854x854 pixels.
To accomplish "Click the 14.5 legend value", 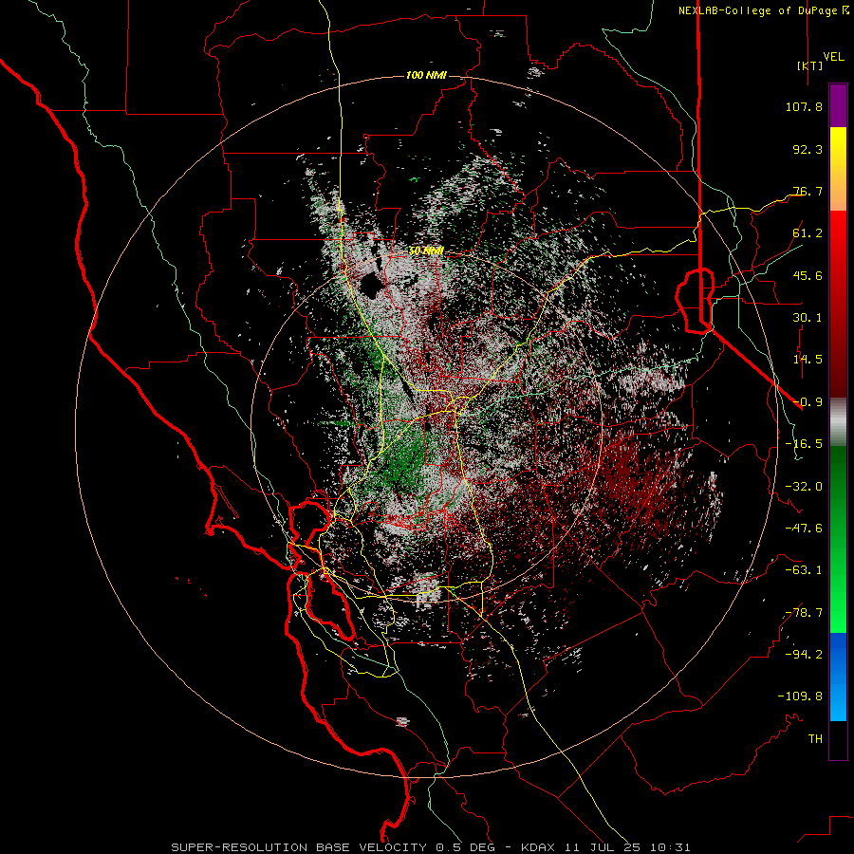I will pos(808,360).
